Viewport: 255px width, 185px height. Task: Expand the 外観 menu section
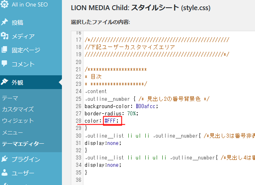click(17, 82)
